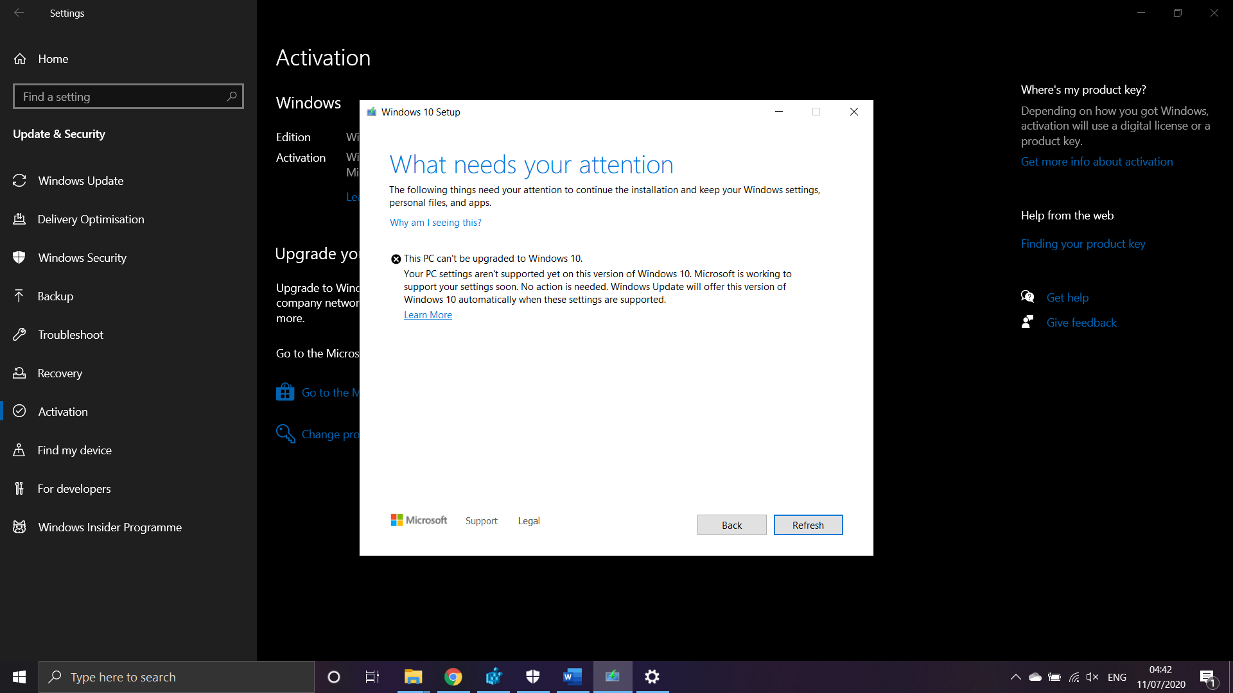1233x693 pixels.
Task: Open Wi-Fi network flyout from tray
Action: coord(1074,677)
